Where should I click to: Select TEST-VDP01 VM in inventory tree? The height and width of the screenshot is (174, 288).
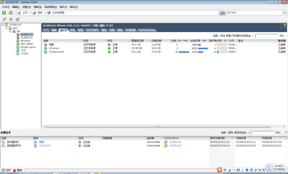pyautogui.click(x=27, y=44)
